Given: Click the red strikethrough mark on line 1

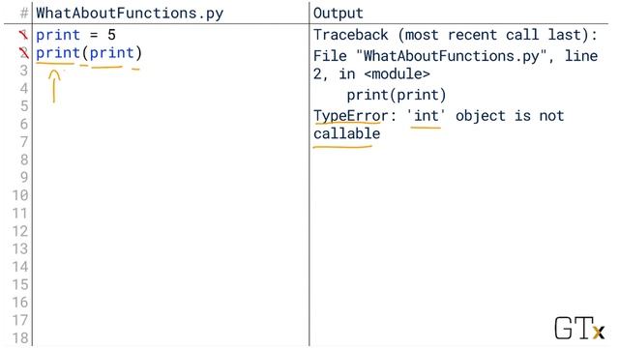Looking at the screenshot, I should point(23,35).
